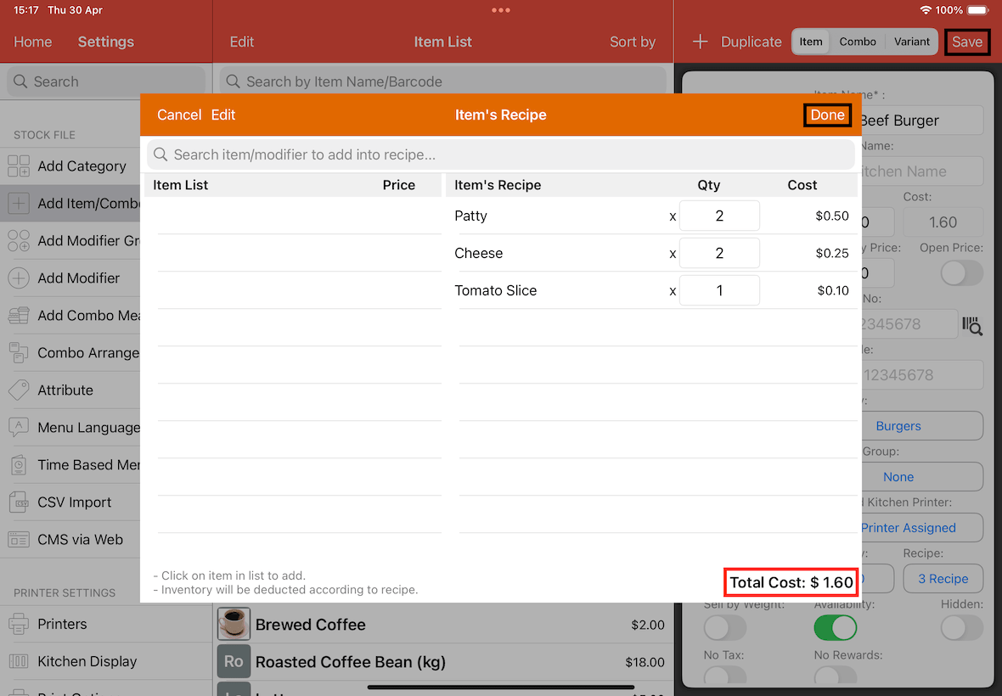Tap the Save button
The height and width of the screenshot is (696, 1002).
pyautogui.click(x=967, y=42)
